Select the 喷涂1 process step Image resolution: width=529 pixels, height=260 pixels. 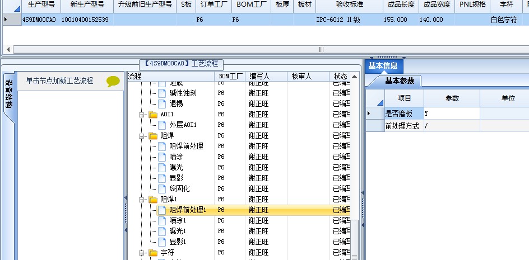pos(178,221)
